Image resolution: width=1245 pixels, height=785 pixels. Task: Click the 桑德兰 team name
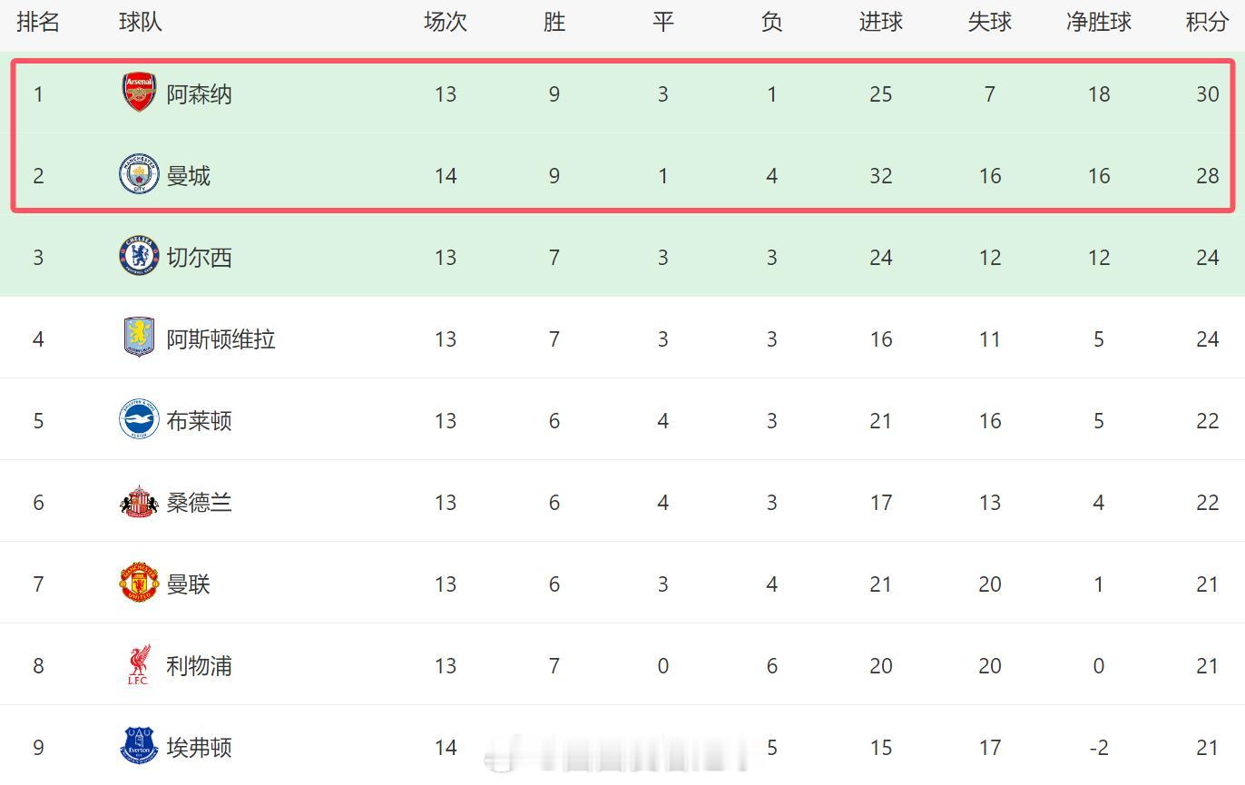click(x=199, y=503)
